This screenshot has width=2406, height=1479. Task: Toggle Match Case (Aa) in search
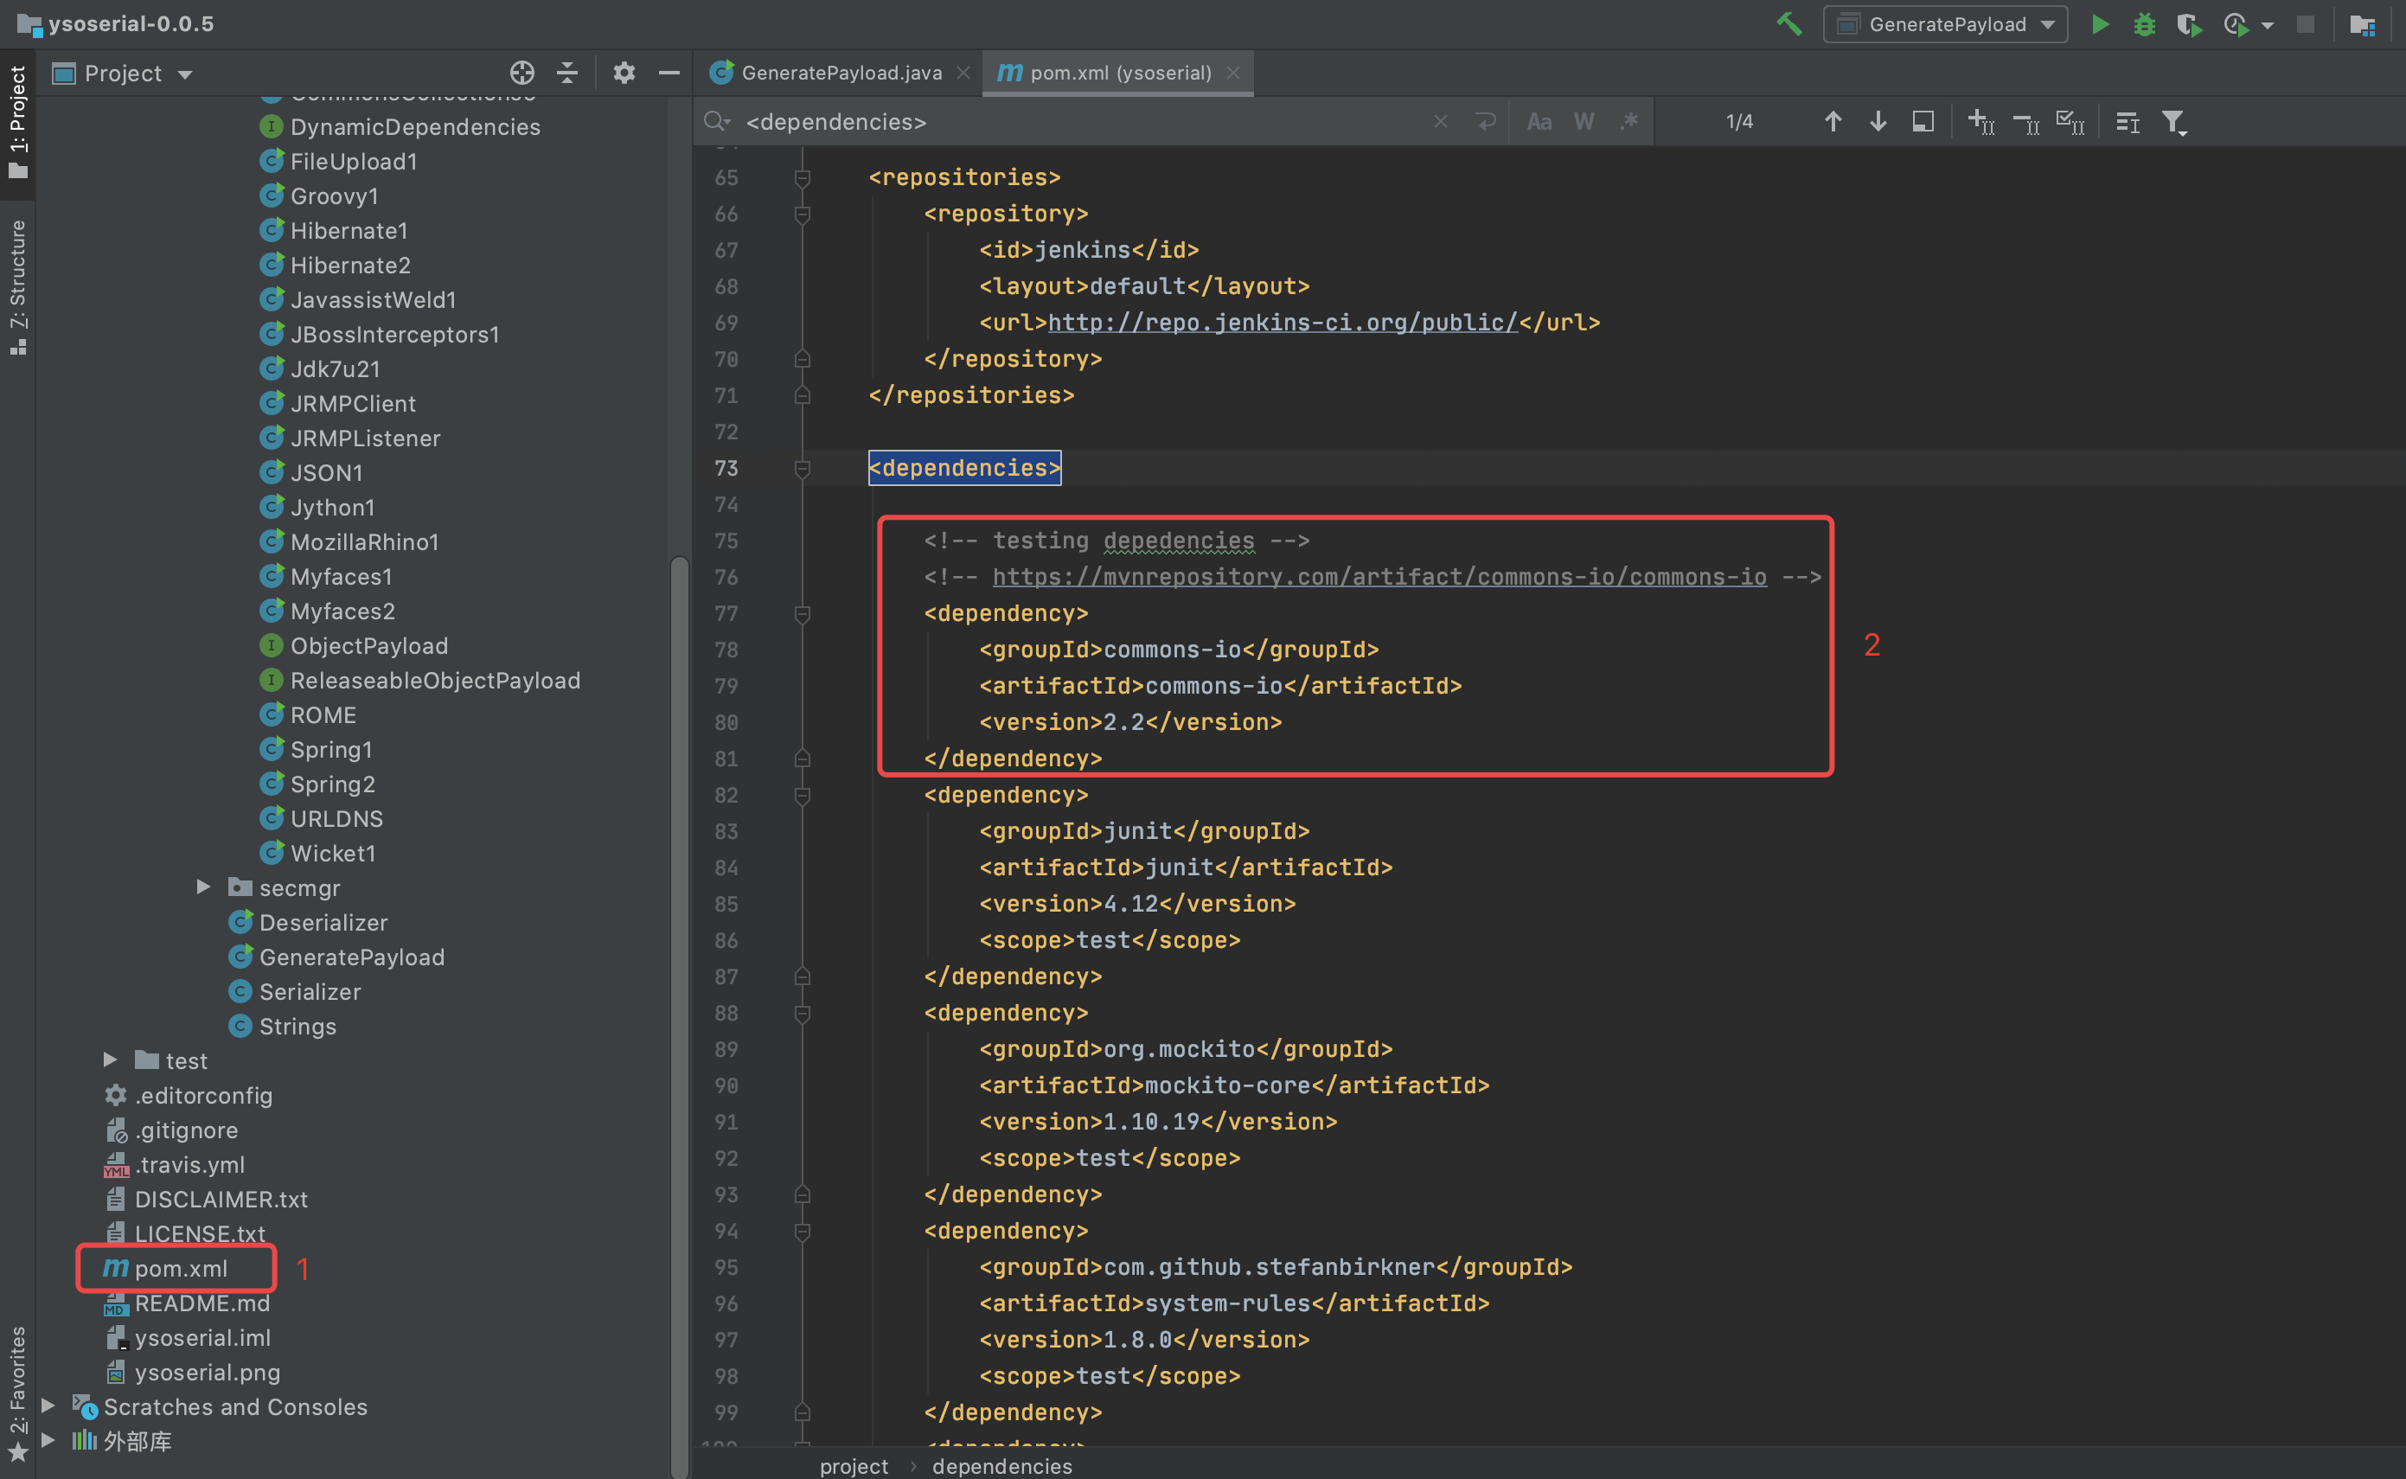coord(1539,121)
